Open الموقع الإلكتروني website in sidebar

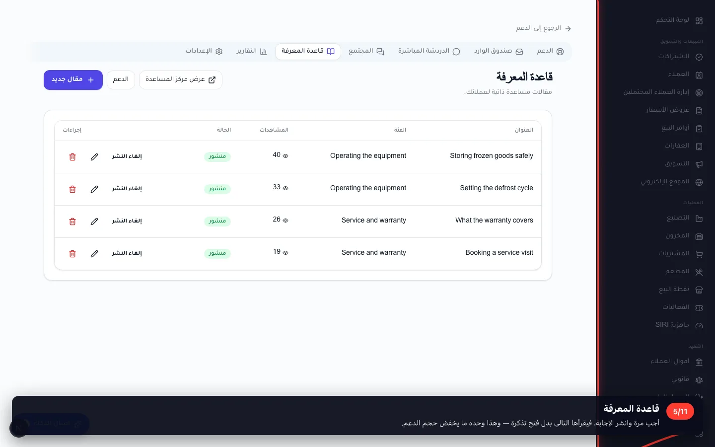[x=671, y=182]
